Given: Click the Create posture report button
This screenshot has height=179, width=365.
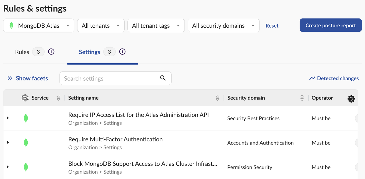Looking at the screenshot, I should coord(330,26).
